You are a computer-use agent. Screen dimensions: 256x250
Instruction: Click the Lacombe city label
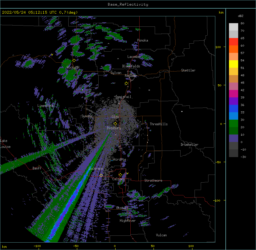coord(134,57)
